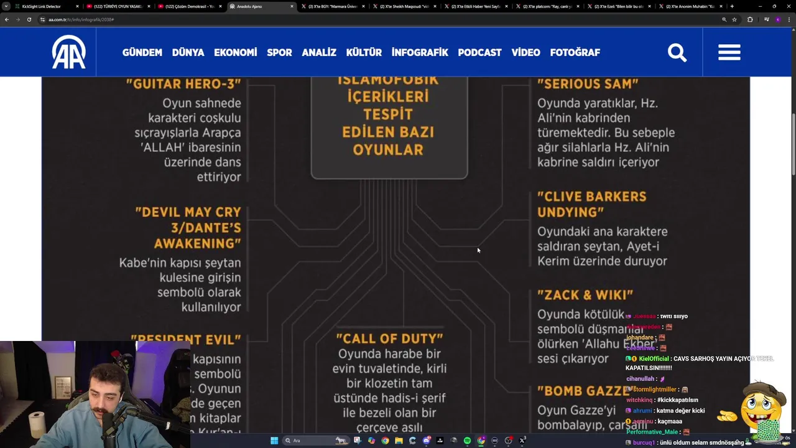This screenshot has width=796, height=448.
Task: Open File Explorer from the taskbar
Action: (x=399, y=441)
